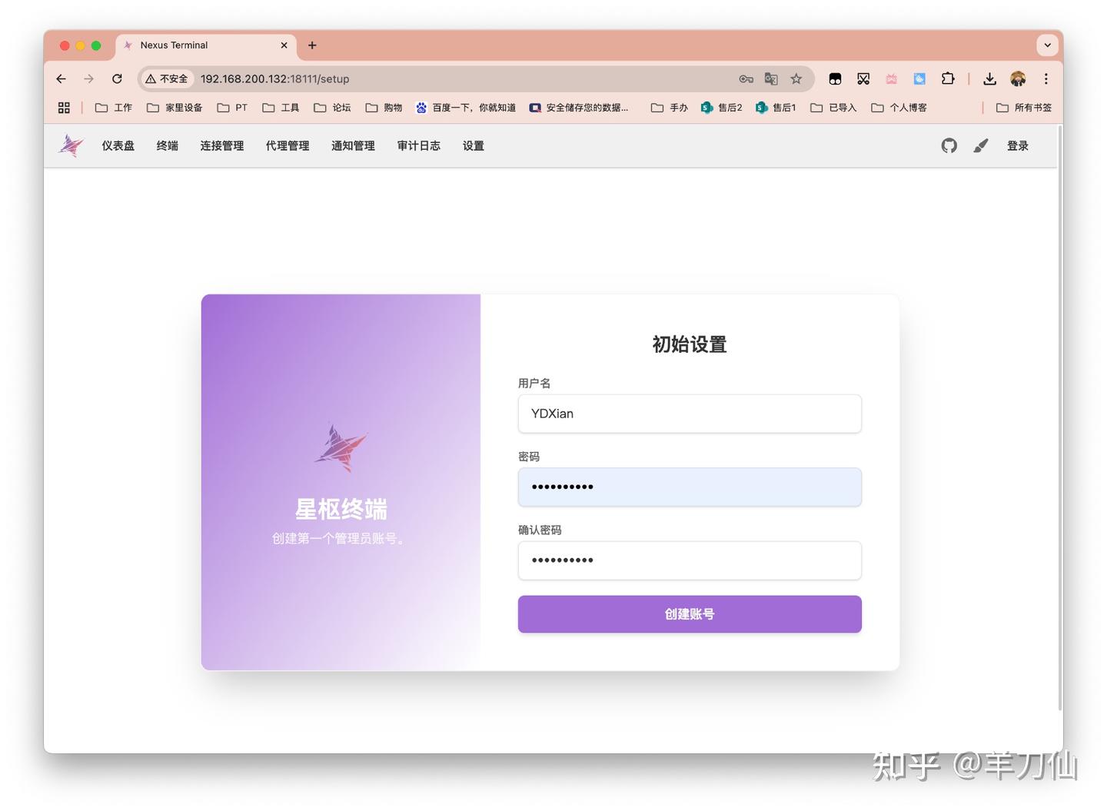This screenshot has height=811, width=1107.
Task: Open the 代理管理 navigation item
Action: [x=287, y=145]
